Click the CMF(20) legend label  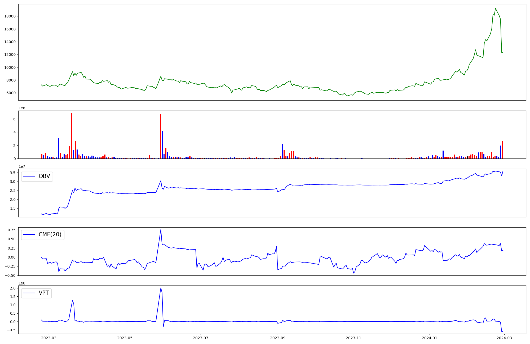coord(50,235)
